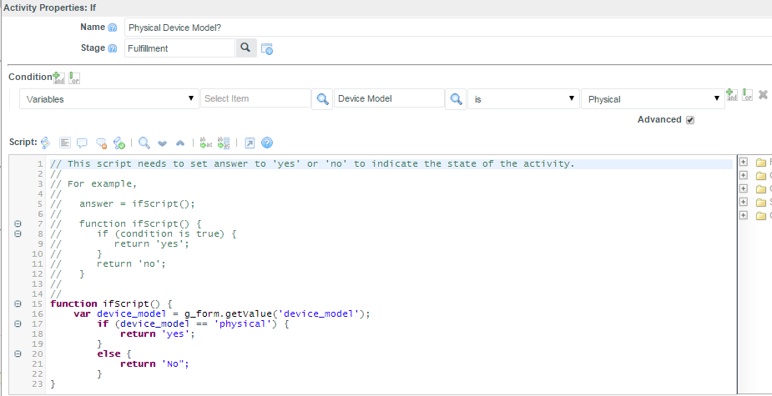This screenshot has width=772, height=396.
Task: Toggle full screen script editor icon
Action: coord(249,143)
